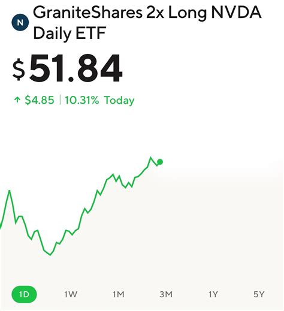Click the dollar sign beside the price
Screen dimensions: 284x311
(19, 70)
